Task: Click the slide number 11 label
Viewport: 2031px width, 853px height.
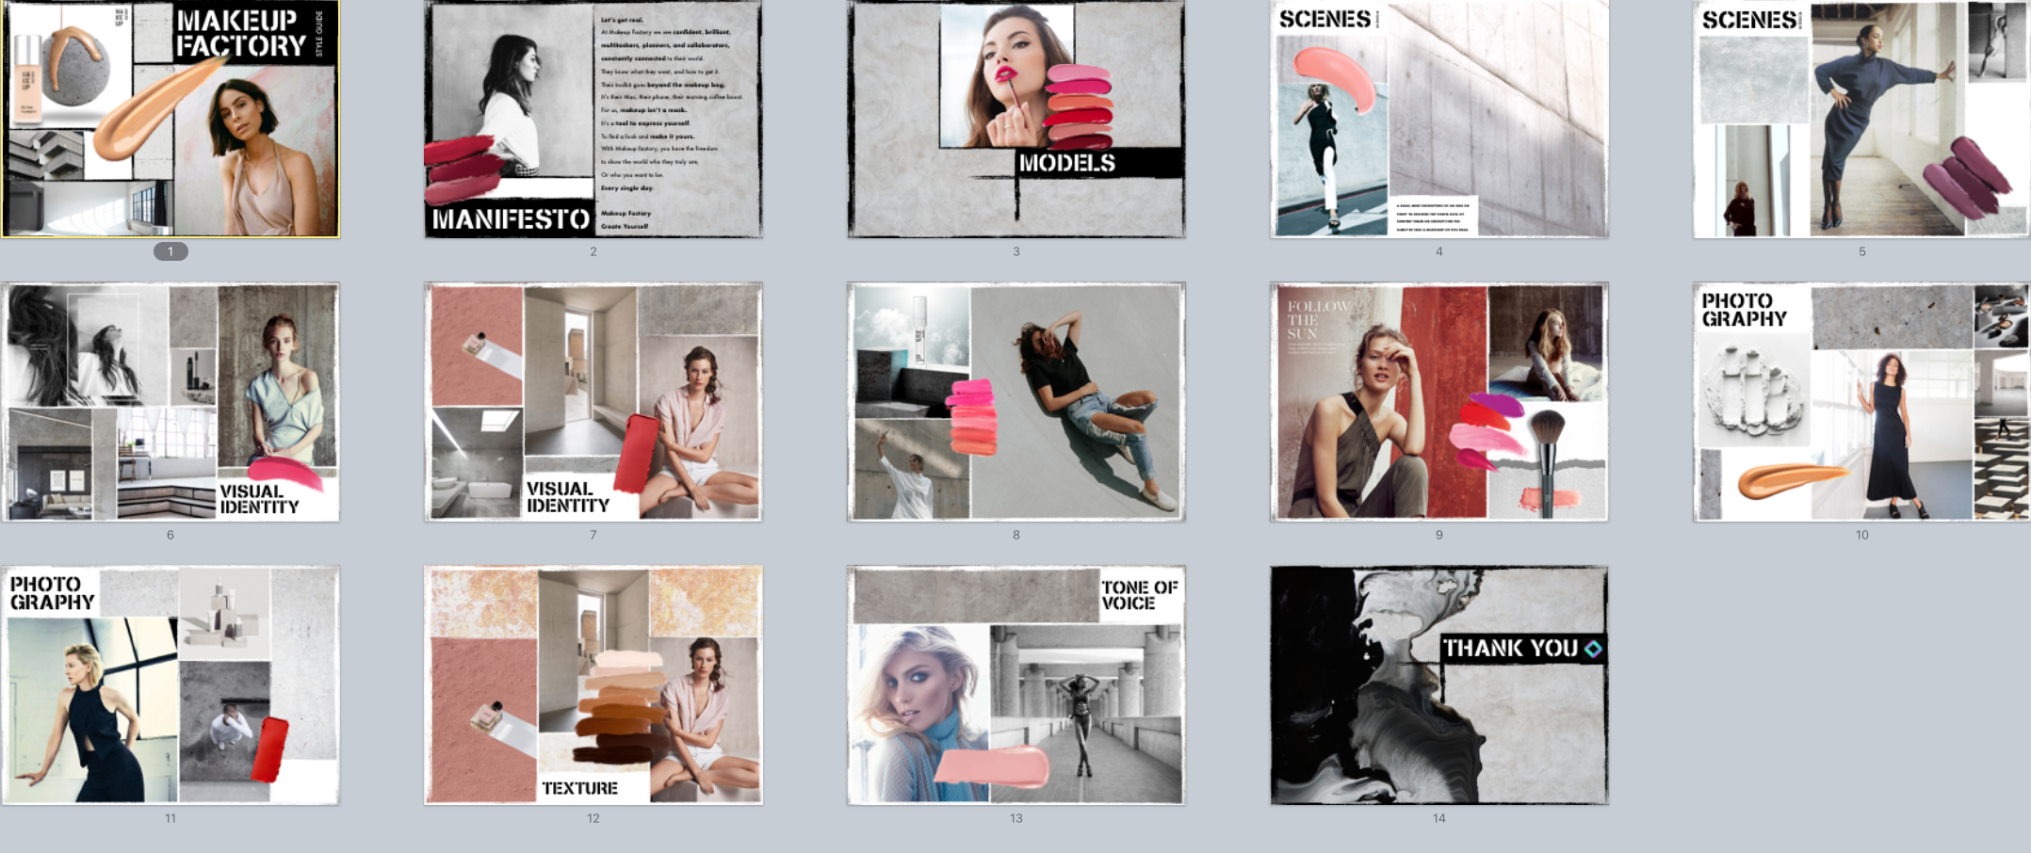Action: (x=171, y=818)
